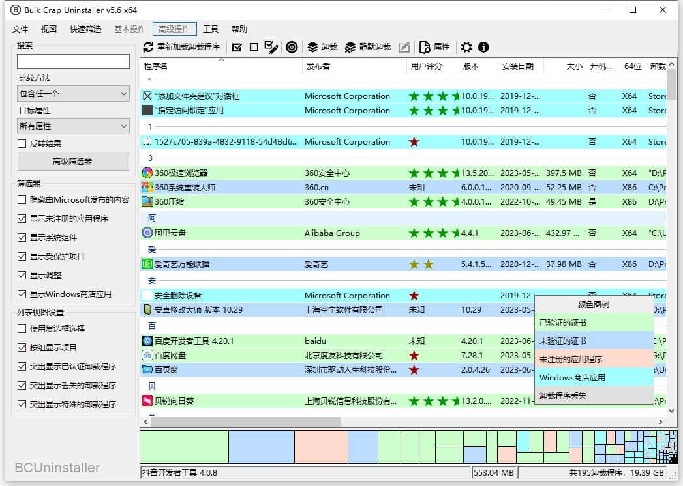Click the 贝锐向日葵 app icon
The image size is (683, 486).
[x=147, y=401]
